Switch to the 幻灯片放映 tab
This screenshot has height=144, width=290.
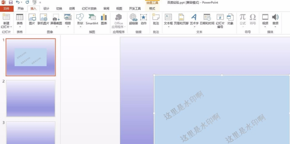89,9
